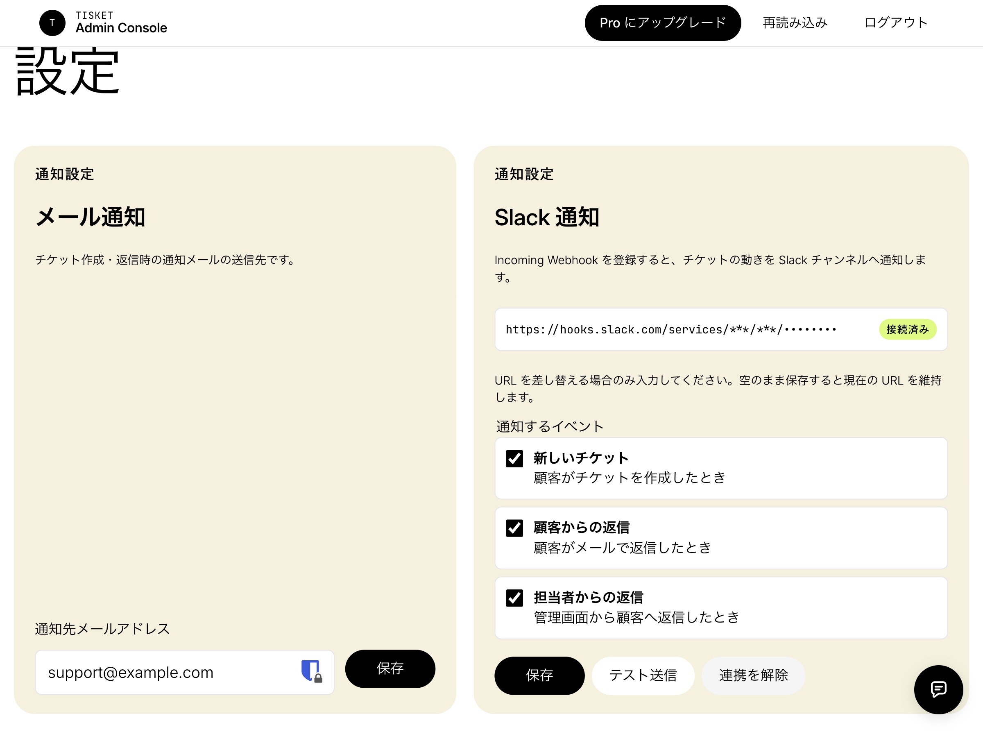Click the 通知先メールアドレス label
The image size is (983, 734).
click(103, 629)
